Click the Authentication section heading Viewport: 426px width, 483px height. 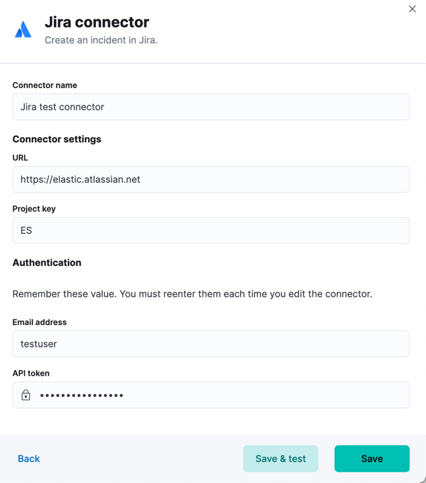click(47, 263)
